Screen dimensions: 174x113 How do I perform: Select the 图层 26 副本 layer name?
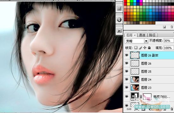[x=150, y=55]
